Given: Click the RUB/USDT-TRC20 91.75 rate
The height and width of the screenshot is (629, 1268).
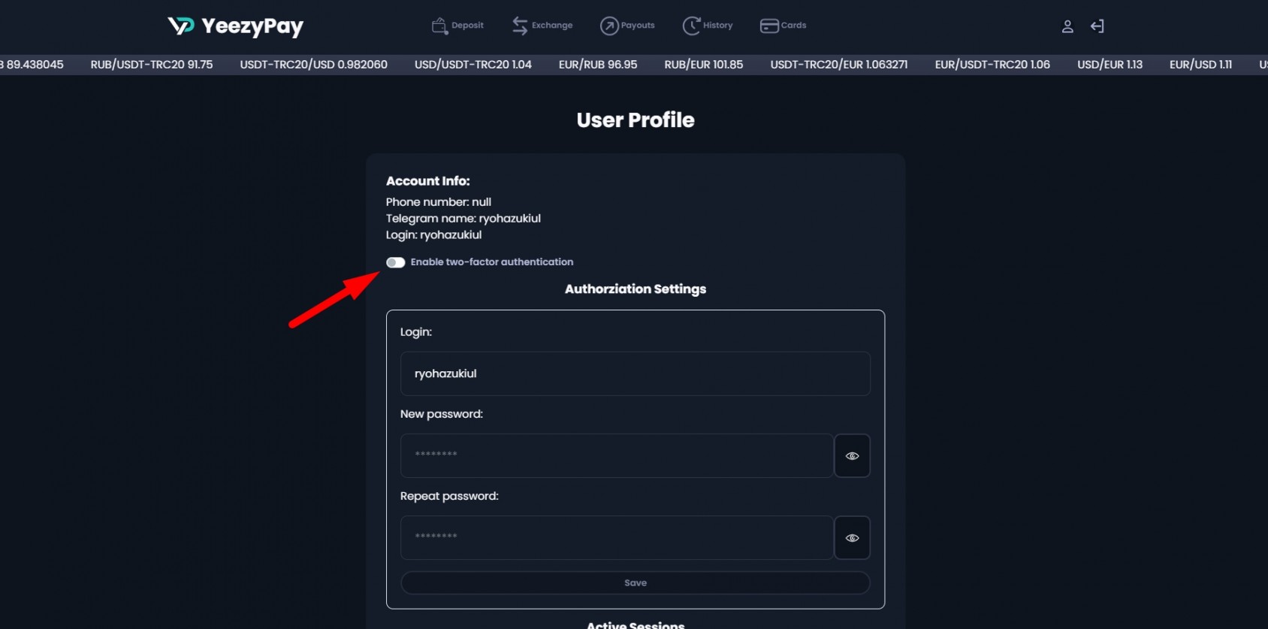Looking at the screenshot, I should tap(152, 65).
